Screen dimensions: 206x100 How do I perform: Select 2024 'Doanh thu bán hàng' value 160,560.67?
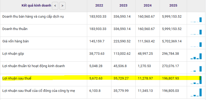point(146,17)
